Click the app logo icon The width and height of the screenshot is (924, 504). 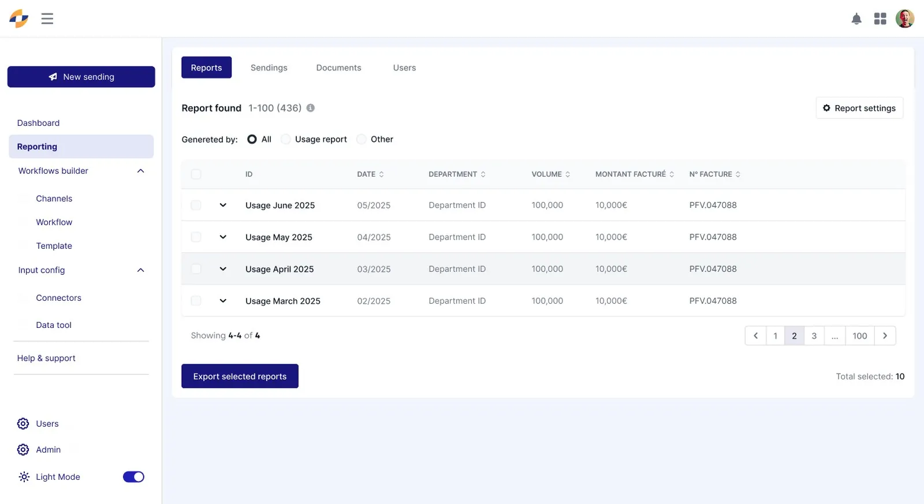18,18
